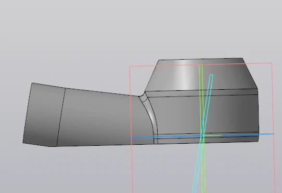Select the red plane's left border line
Image resolution: width=282 pixels, height=193 pixels.
[131, 129]
